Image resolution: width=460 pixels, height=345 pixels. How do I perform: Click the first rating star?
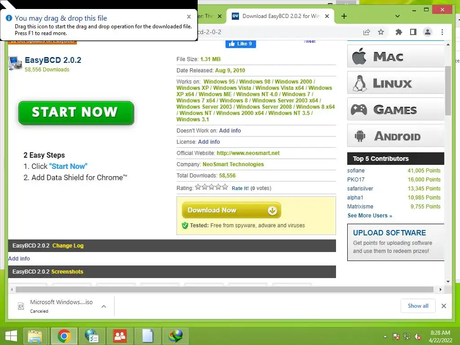(198, 187)
